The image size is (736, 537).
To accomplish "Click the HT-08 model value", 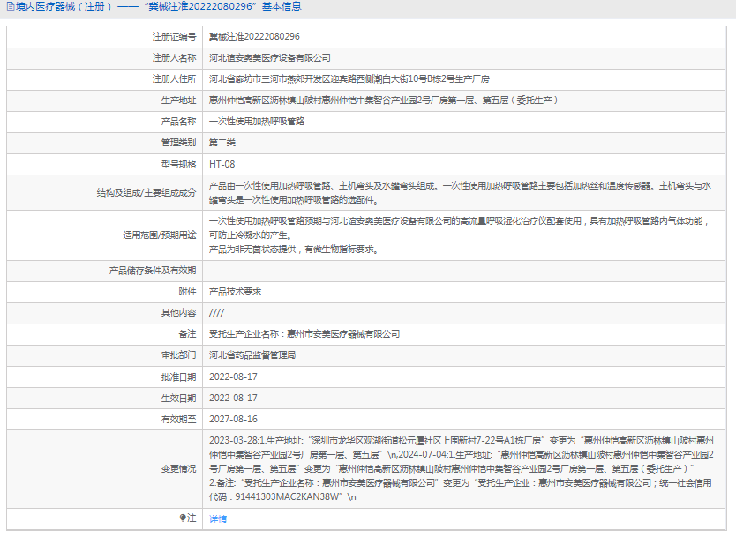I will pos(222,164).
